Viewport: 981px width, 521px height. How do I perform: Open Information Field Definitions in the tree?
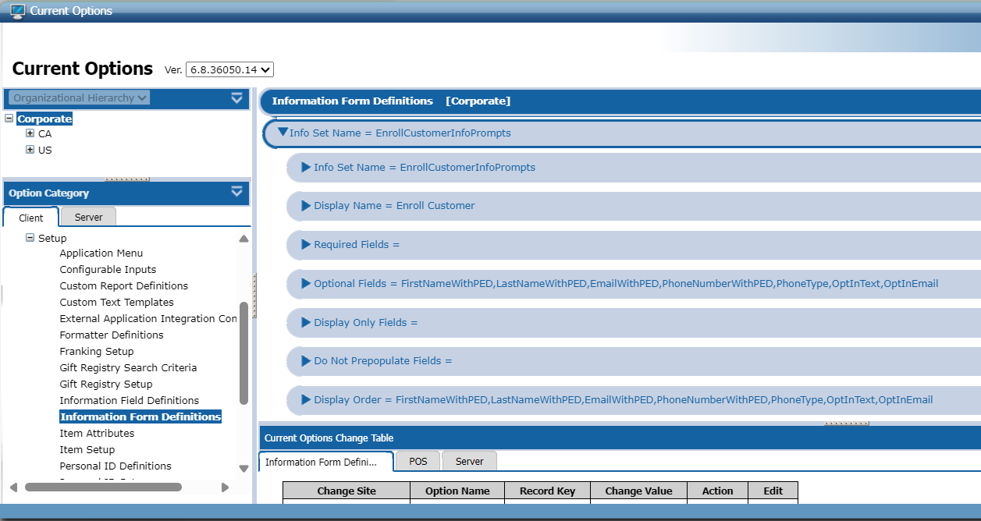(129, 400)
